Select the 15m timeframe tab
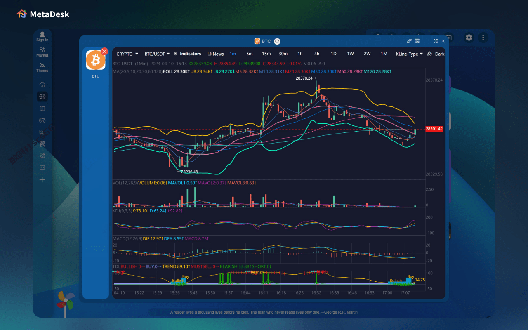 (266, 54)
